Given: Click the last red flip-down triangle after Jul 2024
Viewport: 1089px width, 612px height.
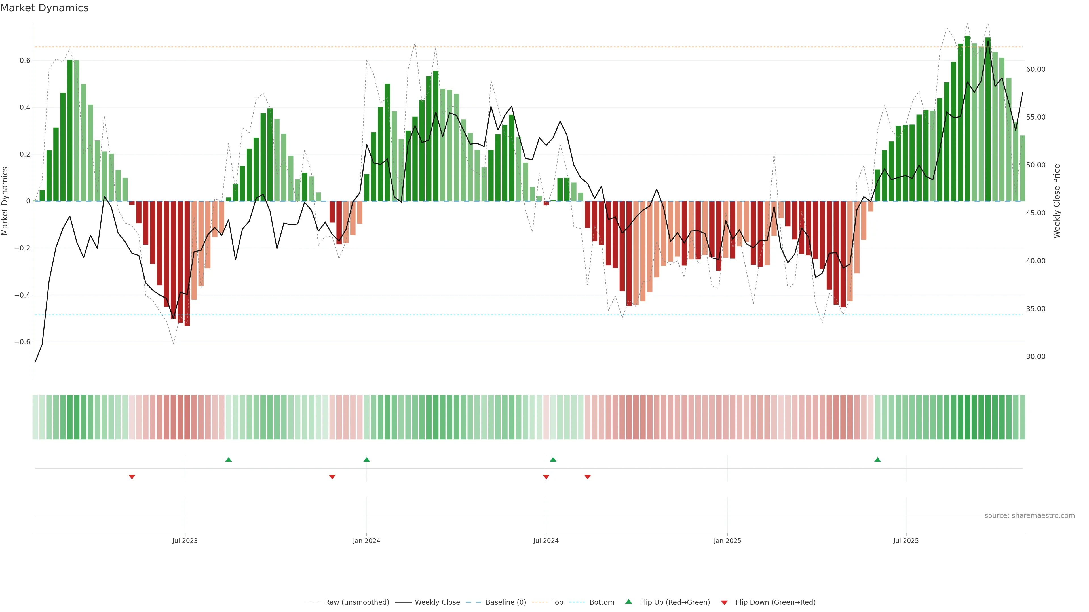Looking at the screenshot, I should pyautogui.click(x=588, y=477).
